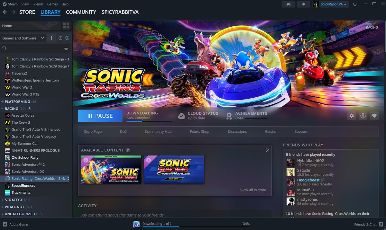Switch library to grid view icon
Screen dimensions: 386x230
pos(66,26)
